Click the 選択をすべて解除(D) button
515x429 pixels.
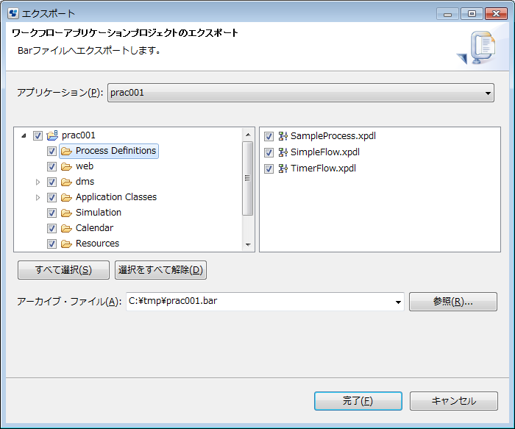pos(160,270)
